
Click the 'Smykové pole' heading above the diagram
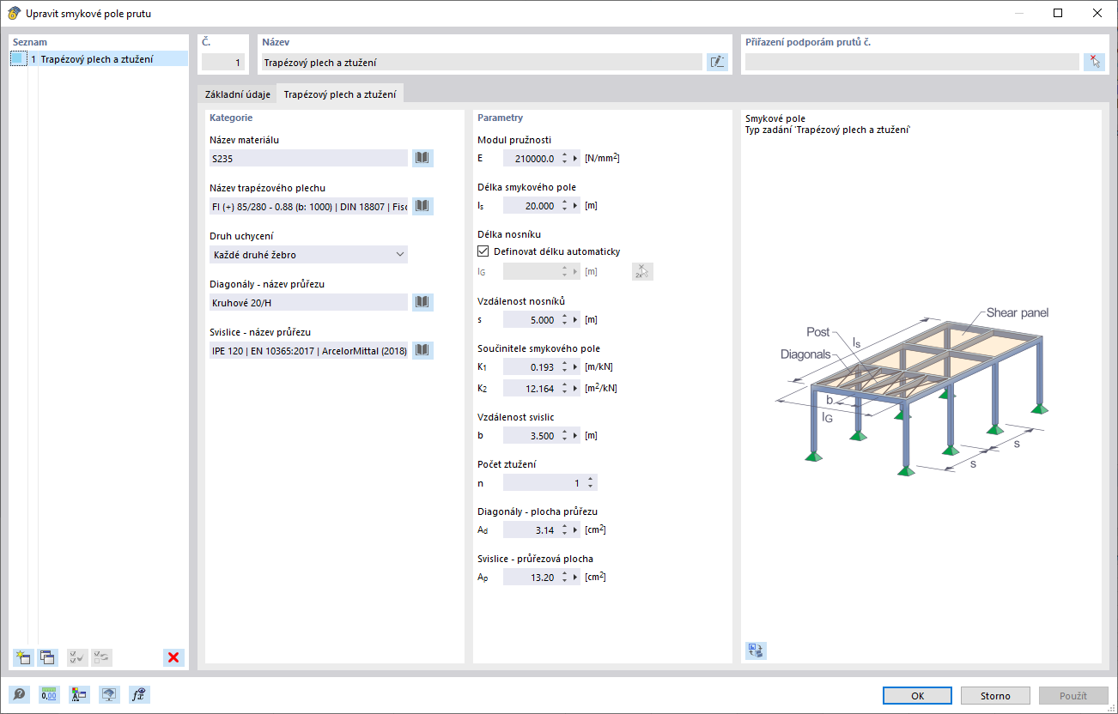pyautogui.click(x=775, y=118)
